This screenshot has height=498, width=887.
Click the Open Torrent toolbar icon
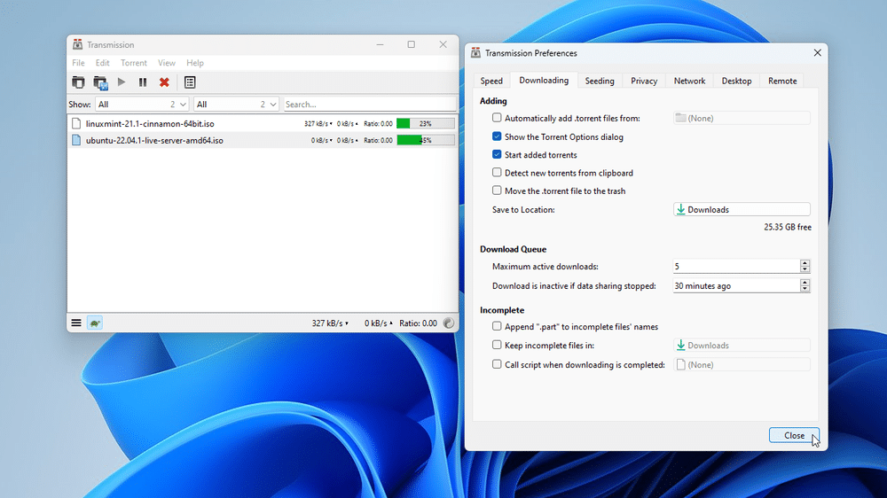[79, 82]
